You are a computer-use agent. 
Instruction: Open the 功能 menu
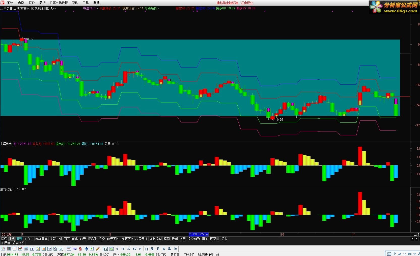(21, 3)
